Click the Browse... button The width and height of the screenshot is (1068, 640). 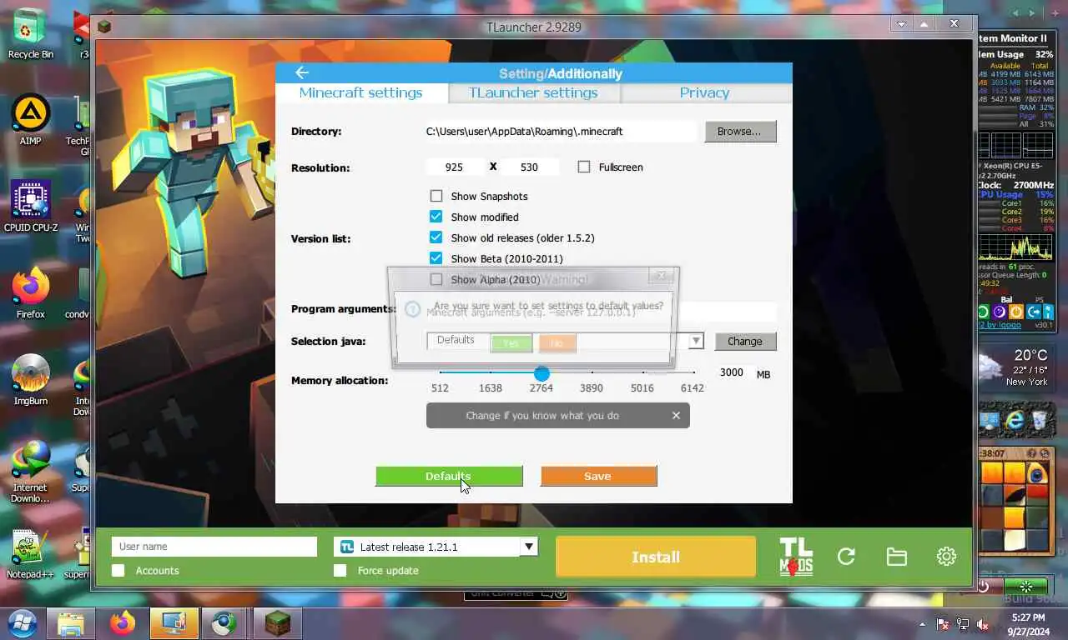coord(740,131)
